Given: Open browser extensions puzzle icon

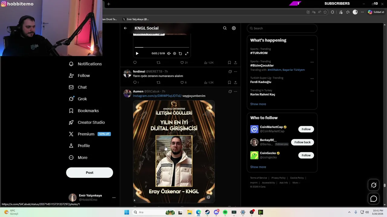Looking at the screenshot, I should pos(333,12).
